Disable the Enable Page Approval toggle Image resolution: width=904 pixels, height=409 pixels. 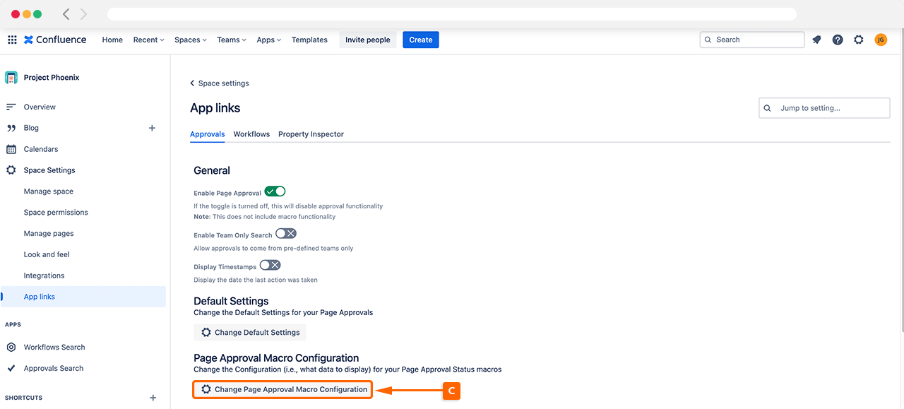[x=275, y=191]
